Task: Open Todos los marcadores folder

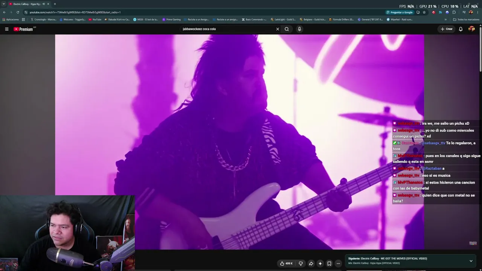Action: coord(466,20)
